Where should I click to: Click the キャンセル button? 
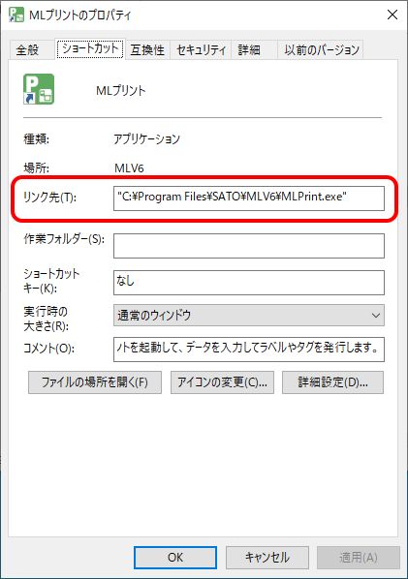point(267,557)
